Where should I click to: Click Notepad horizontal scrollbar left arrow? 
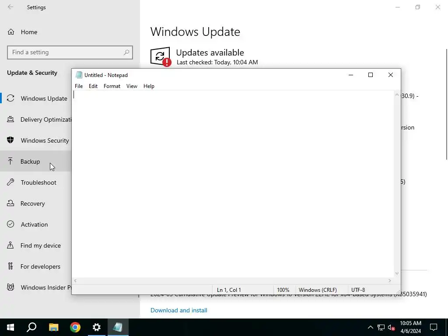pos(75,280)
